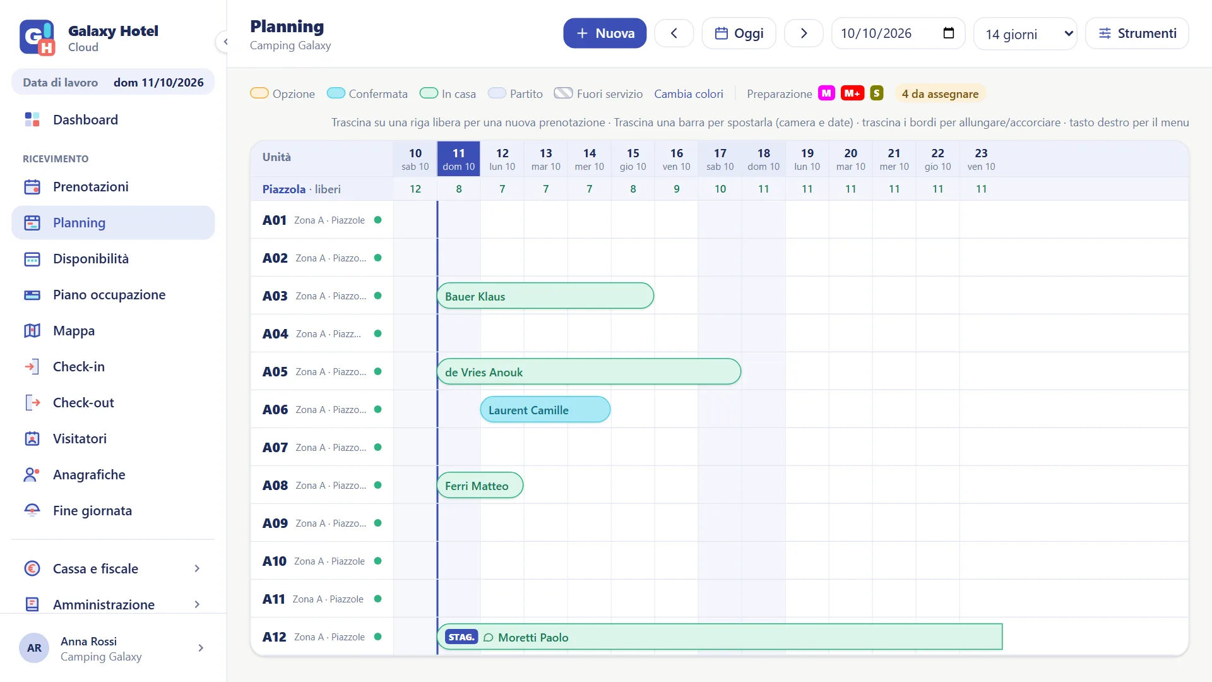Image resolution: width=1212 pixels, height=682 pixels.
Task: Click the Cambia colori link
Action: pos(689,93)
